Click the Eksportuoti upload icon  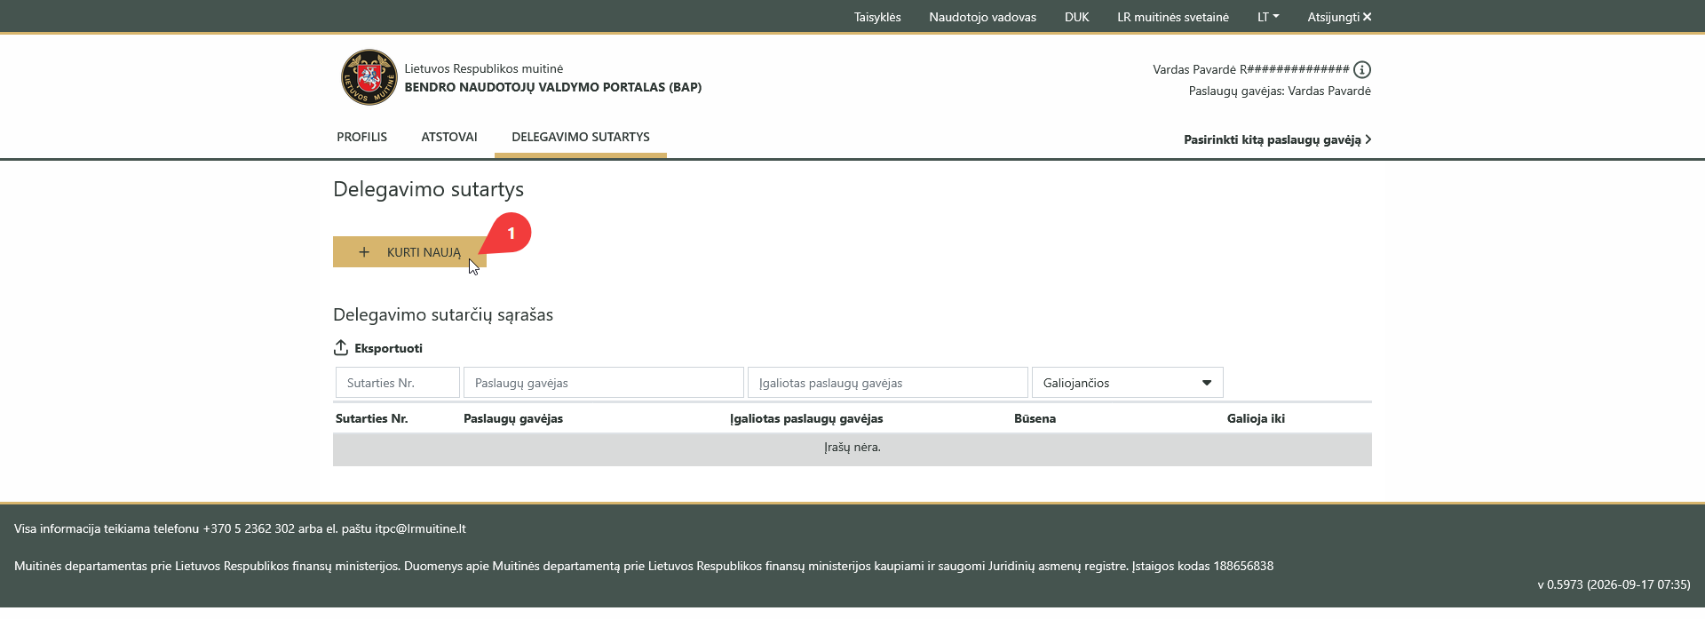(x=340, y=347)
